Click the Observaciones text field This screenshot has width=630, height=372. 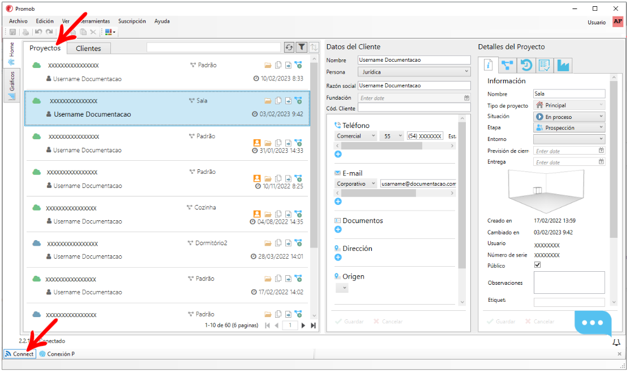[569, 282]
